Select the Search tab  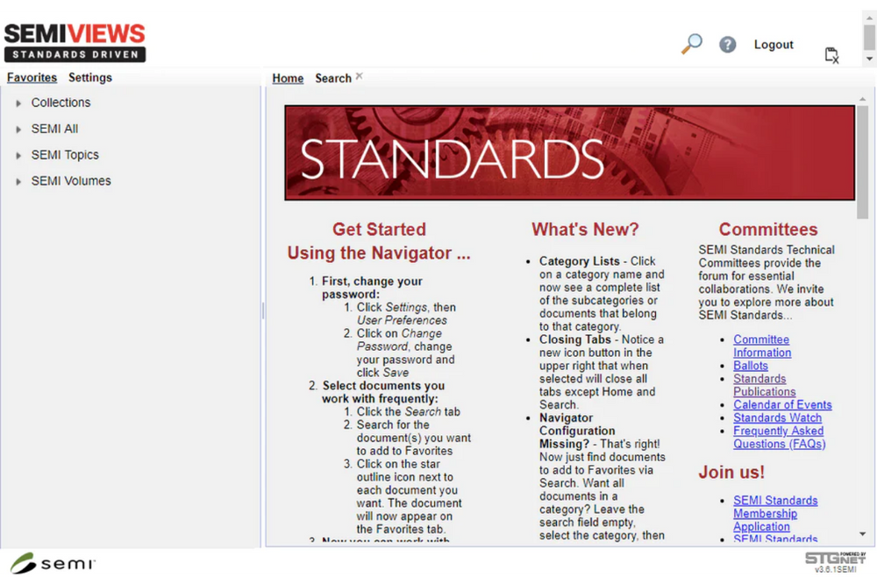point(332,78)
